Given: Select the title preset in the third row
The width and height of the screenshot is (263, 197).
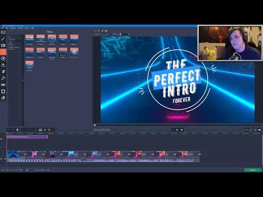Looking at the screenshot, I should point(30,66).
